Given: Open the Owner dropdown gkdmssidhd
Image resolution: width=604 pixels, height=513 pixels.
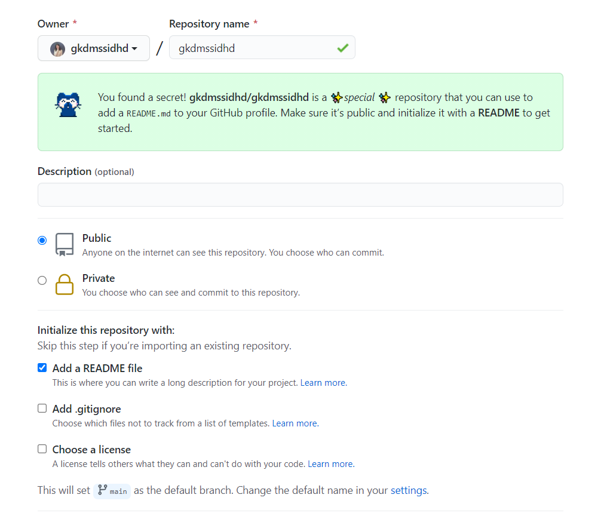Looking at the screenshot, I should (x=94, y=48).
